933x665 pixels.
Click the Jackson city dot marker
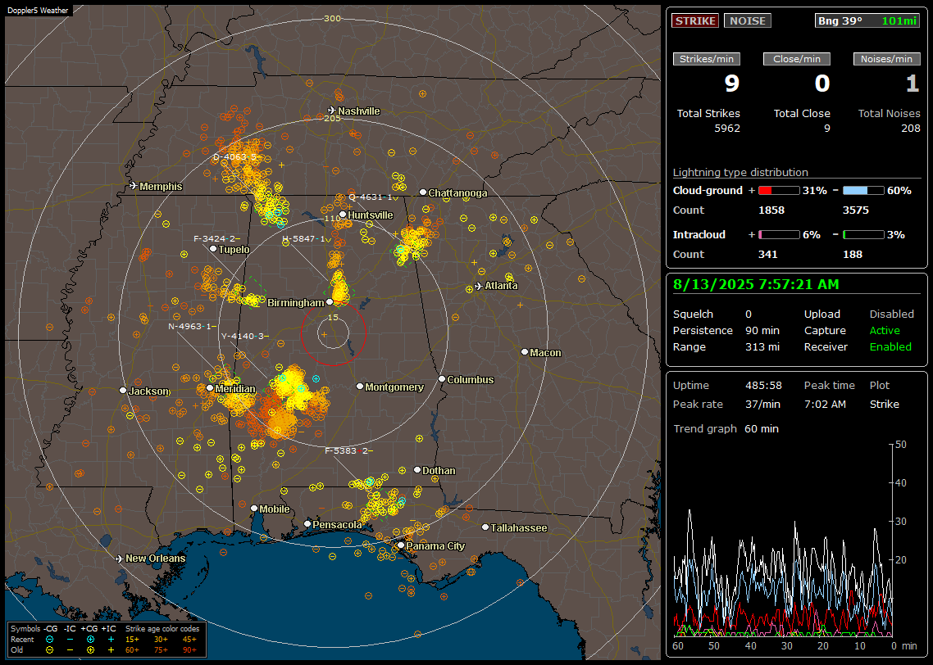[123, 391]
